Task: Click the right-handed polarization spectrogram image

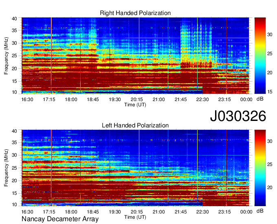Action: tap(135, 56)
